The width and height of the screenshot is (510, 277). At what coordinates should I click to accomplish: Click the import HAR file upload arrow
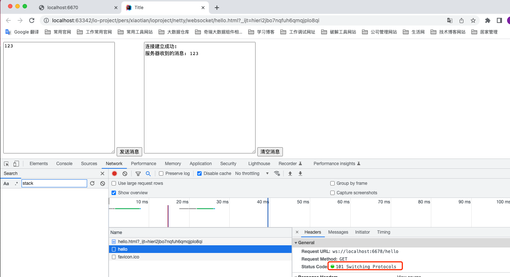coord(290,173)
